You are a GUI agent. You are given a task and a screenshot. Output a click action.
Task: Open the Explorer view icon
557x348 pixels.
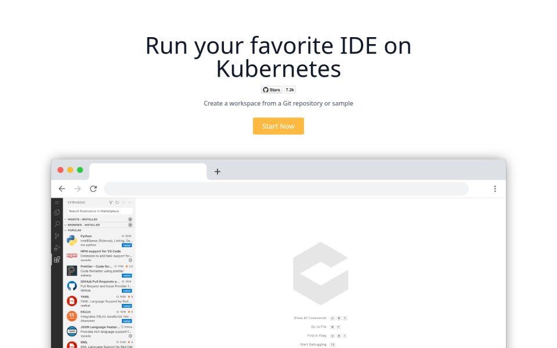pos(57,212)
